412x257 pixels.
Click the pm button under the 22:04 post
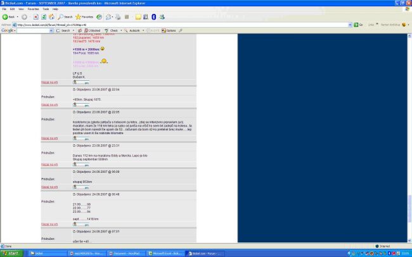click(x=81, y=104)
